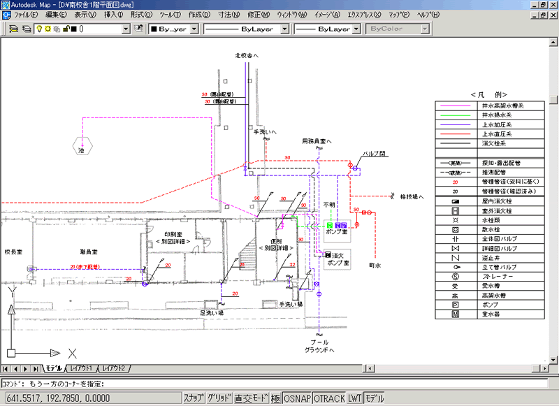The height and width of the screenshot is (406, 559).
Task: Switch to the レイアウト1 tab
Action: pyautogui.click(x=82, y=368)
